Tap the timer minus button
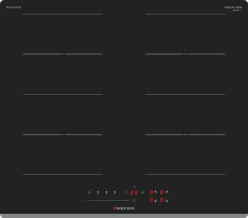248x218 pixels. click(126, 192)
